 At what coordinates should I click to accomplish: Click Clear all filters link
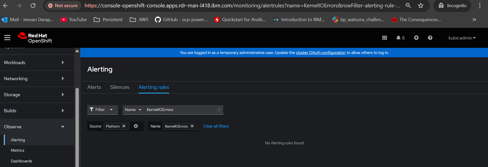click(x=216, y=126)
